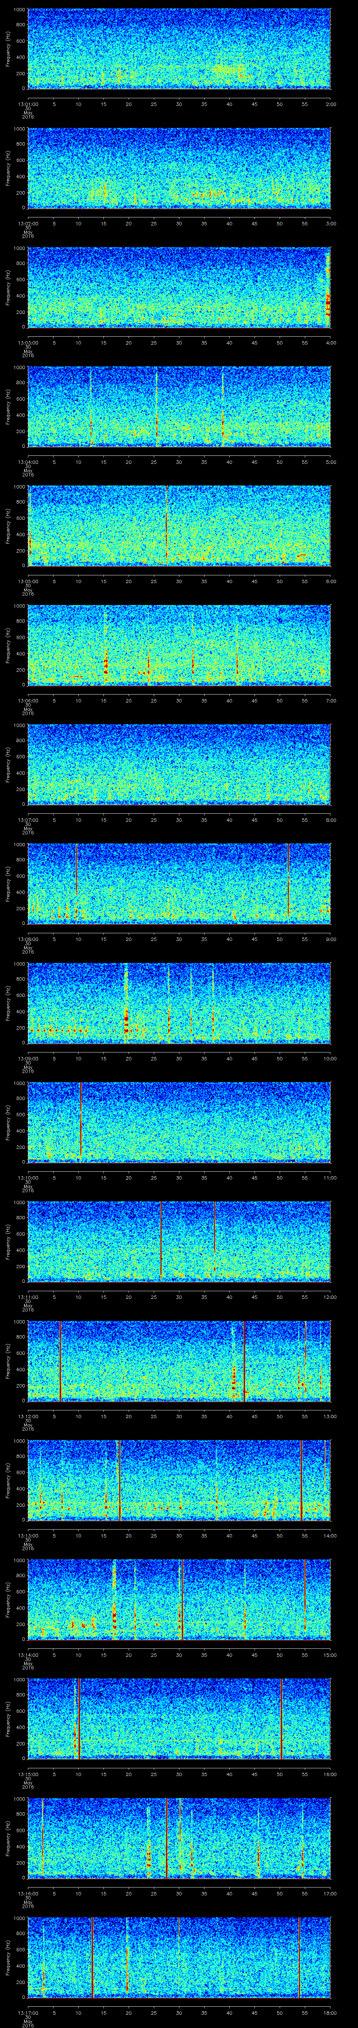Screen dimensions: 358x2028
Task: Click the "13:08:00" start time label
Action: (x=28, y=939)
